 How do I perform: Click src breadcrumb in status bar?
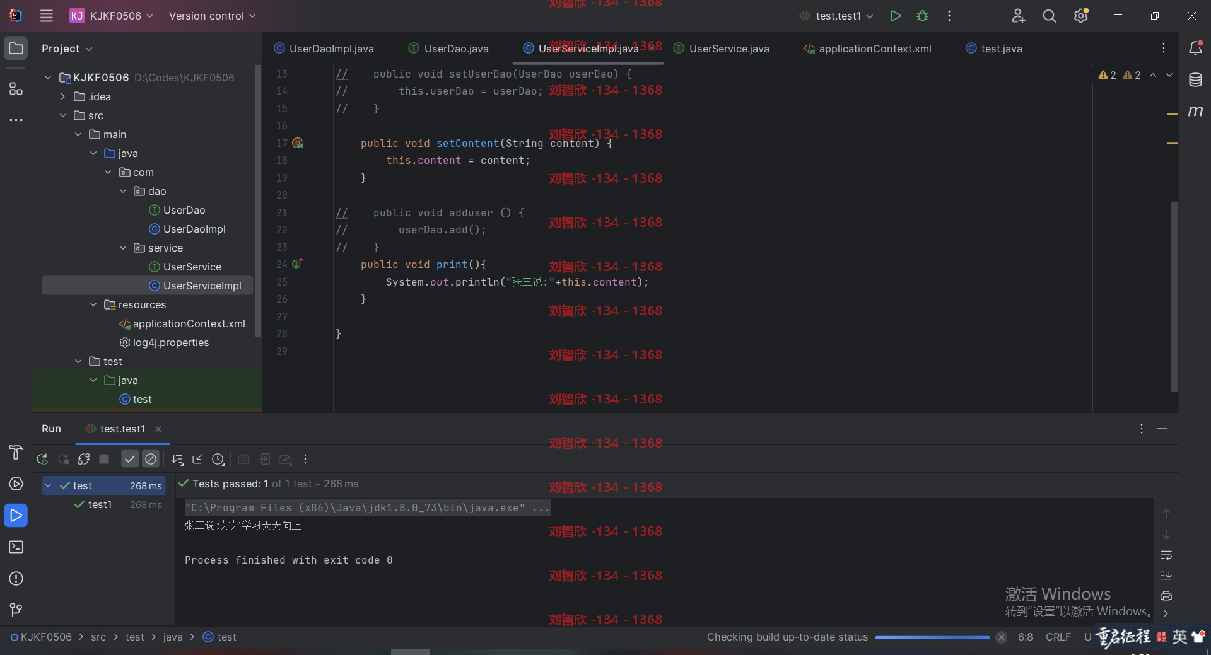[x=98, y=637]
